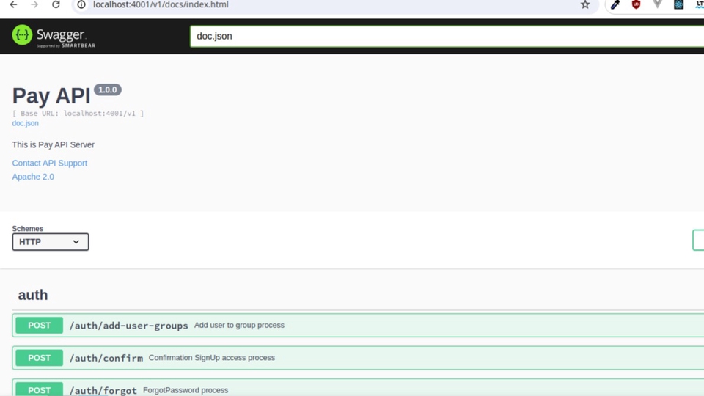Expand POST /auth/forgot endpoint
The image size is (704, 396).
point(358,389)
